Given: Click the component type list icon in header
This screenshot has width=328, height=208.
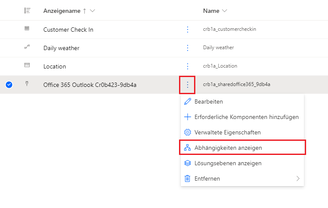Looking at the screenshot, I should (x=27, y=10).
